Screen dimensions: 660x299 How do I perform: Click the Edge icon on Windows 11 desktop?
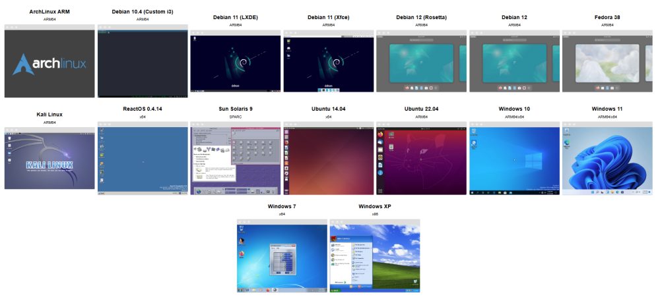[x=567, y=144]
